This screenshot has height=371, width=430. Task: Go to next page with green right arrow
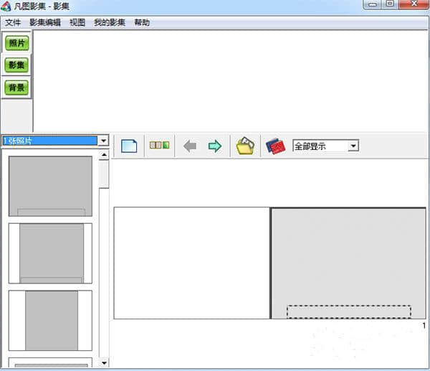[214, 146]
